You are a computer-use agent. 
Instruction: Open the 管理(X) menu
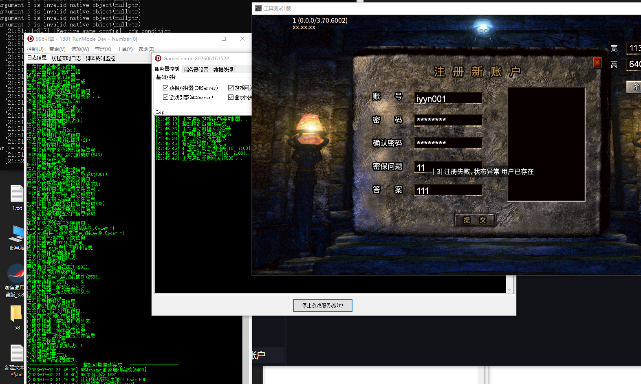pyautogui.click(x=103, y=49)
